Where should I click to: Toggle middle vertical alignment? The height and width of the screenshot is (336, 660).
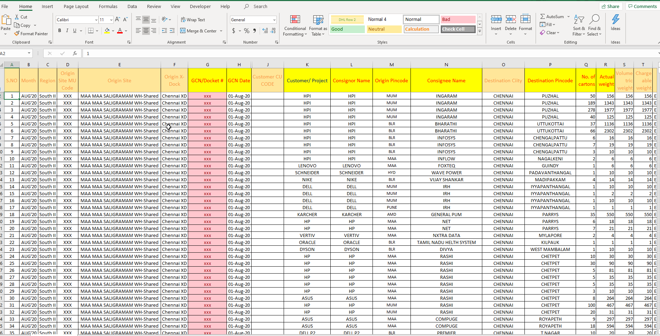pyautogui.click(x=146, y=20)
